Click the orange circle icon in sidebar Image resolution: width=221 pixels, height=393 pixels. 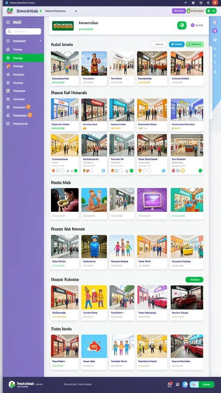8,66
